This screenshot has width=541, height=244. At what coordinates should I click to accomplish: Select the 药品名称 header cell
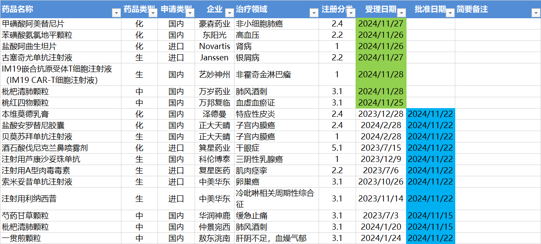click(60, 9)
